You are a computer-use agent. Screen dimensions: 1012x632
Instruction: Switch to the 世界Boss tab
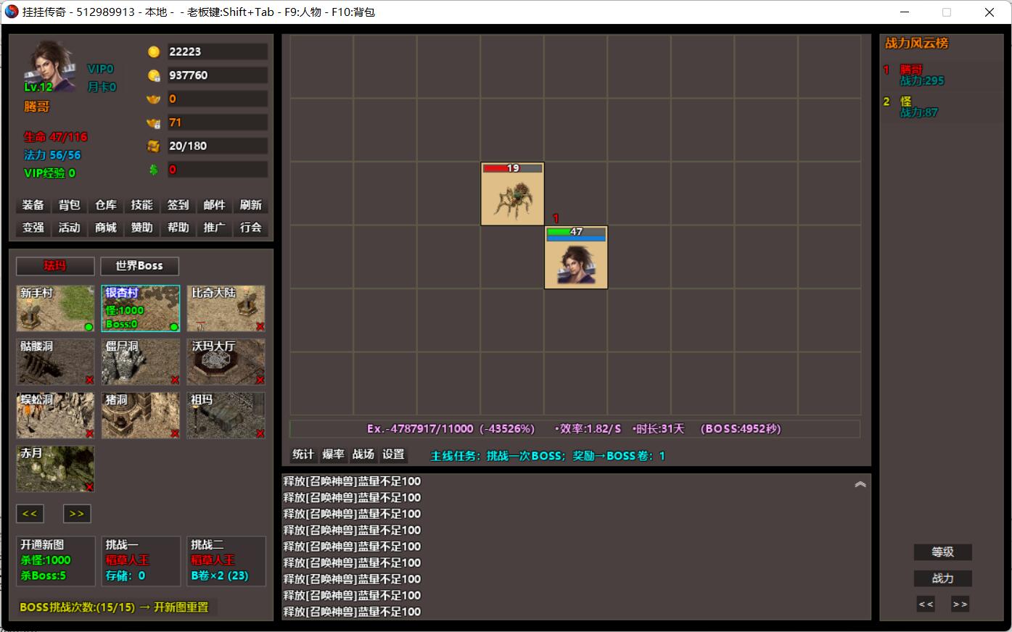[x=139, y=266]
